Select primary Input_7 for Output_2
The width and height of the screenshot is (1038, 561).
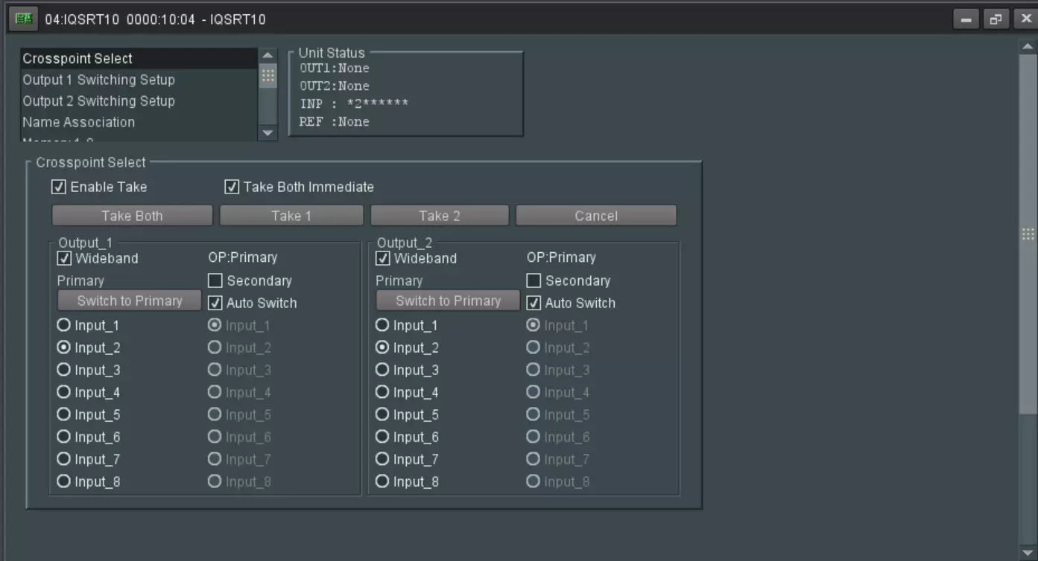tap(382, 459)
